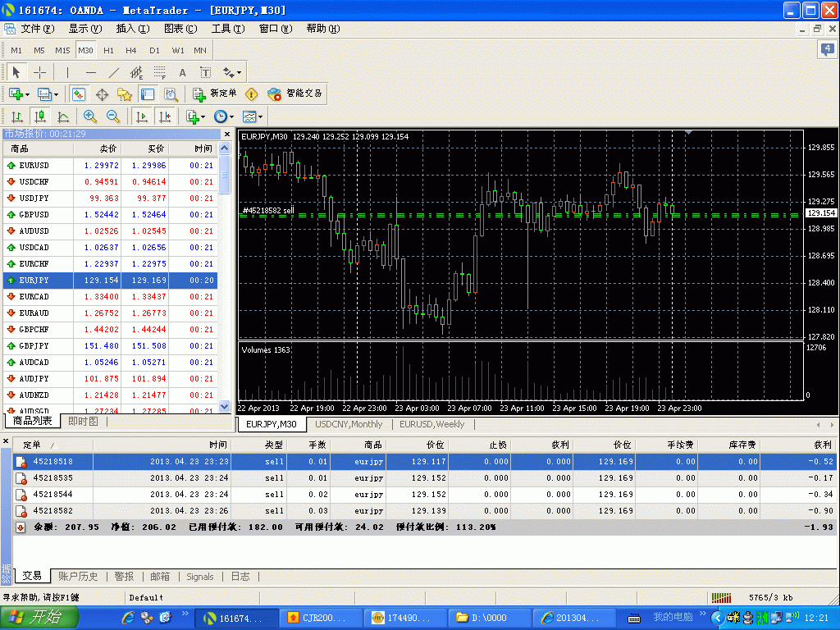This screenshot has height=630, width=840.
Task: Open the 账户历史 terminal tab
Action: click(x=78, y=577)
